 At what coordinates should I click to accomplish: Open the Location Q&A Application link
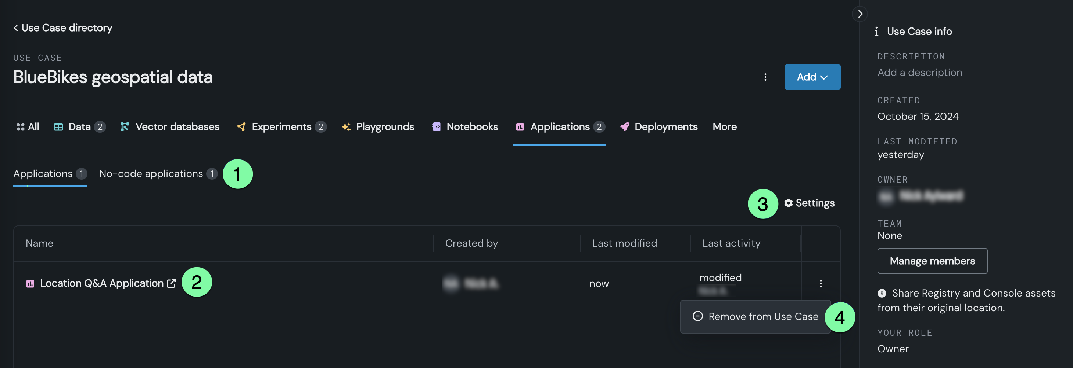click(x=102, y=284)
